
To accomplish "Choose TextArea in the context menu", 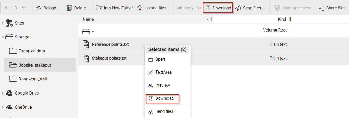I will (x=163, y=72).
